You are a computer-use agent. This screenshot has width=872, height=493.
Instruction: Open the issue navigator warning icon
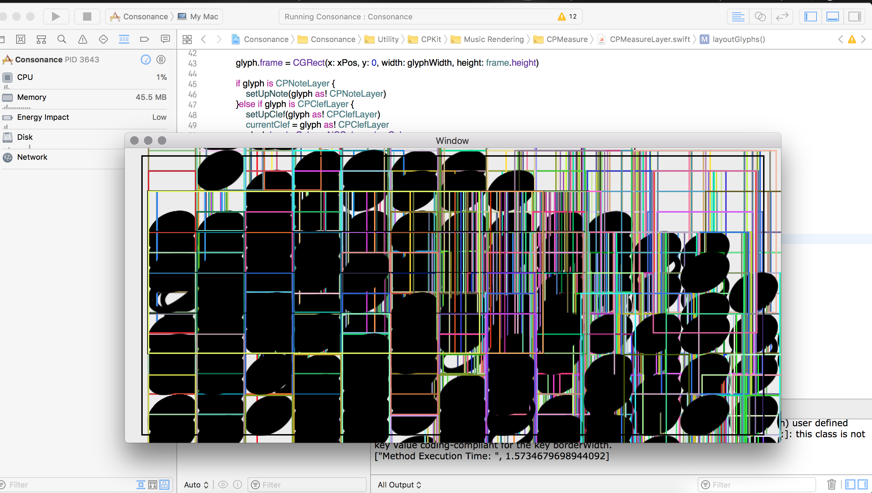[83, 39]
